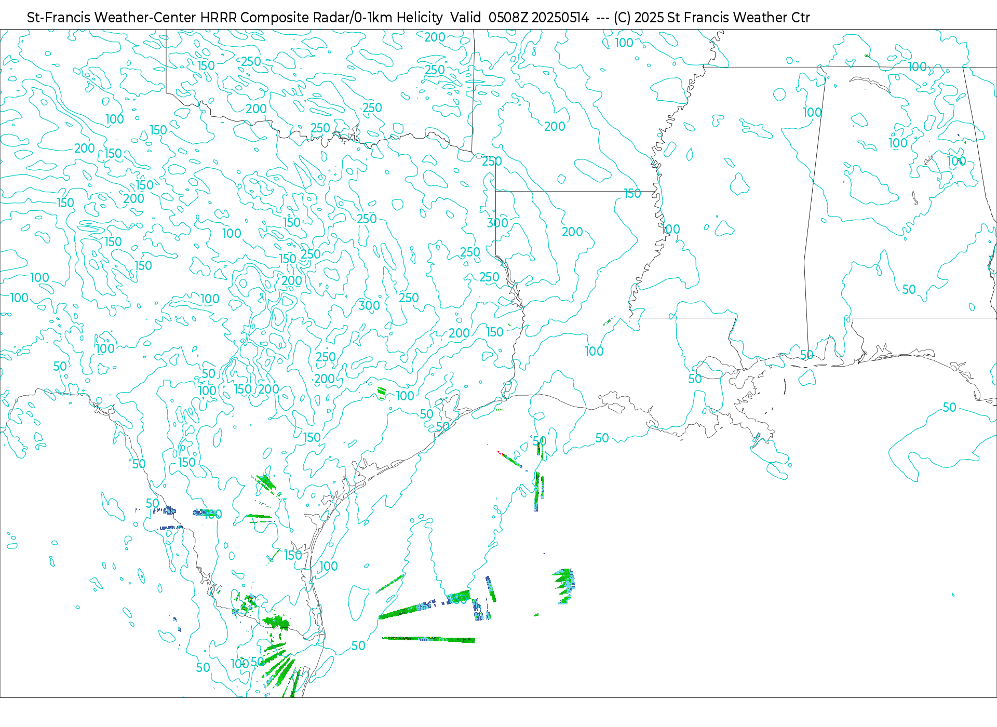The height and width of the screenshot is (727, 997).
Task: Click the "HRRR Composite Radar/0-1km Helicity" title text
Action: 321,18
